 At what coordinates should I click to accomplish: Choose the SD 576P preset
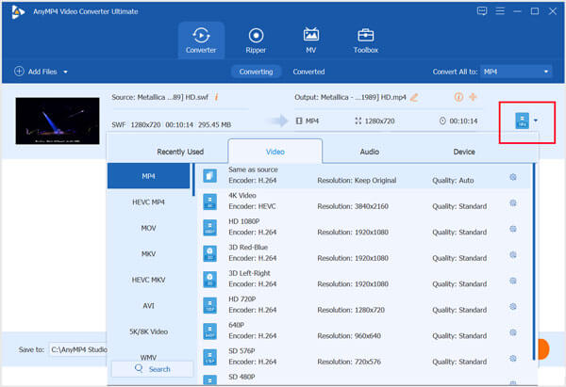363,357
